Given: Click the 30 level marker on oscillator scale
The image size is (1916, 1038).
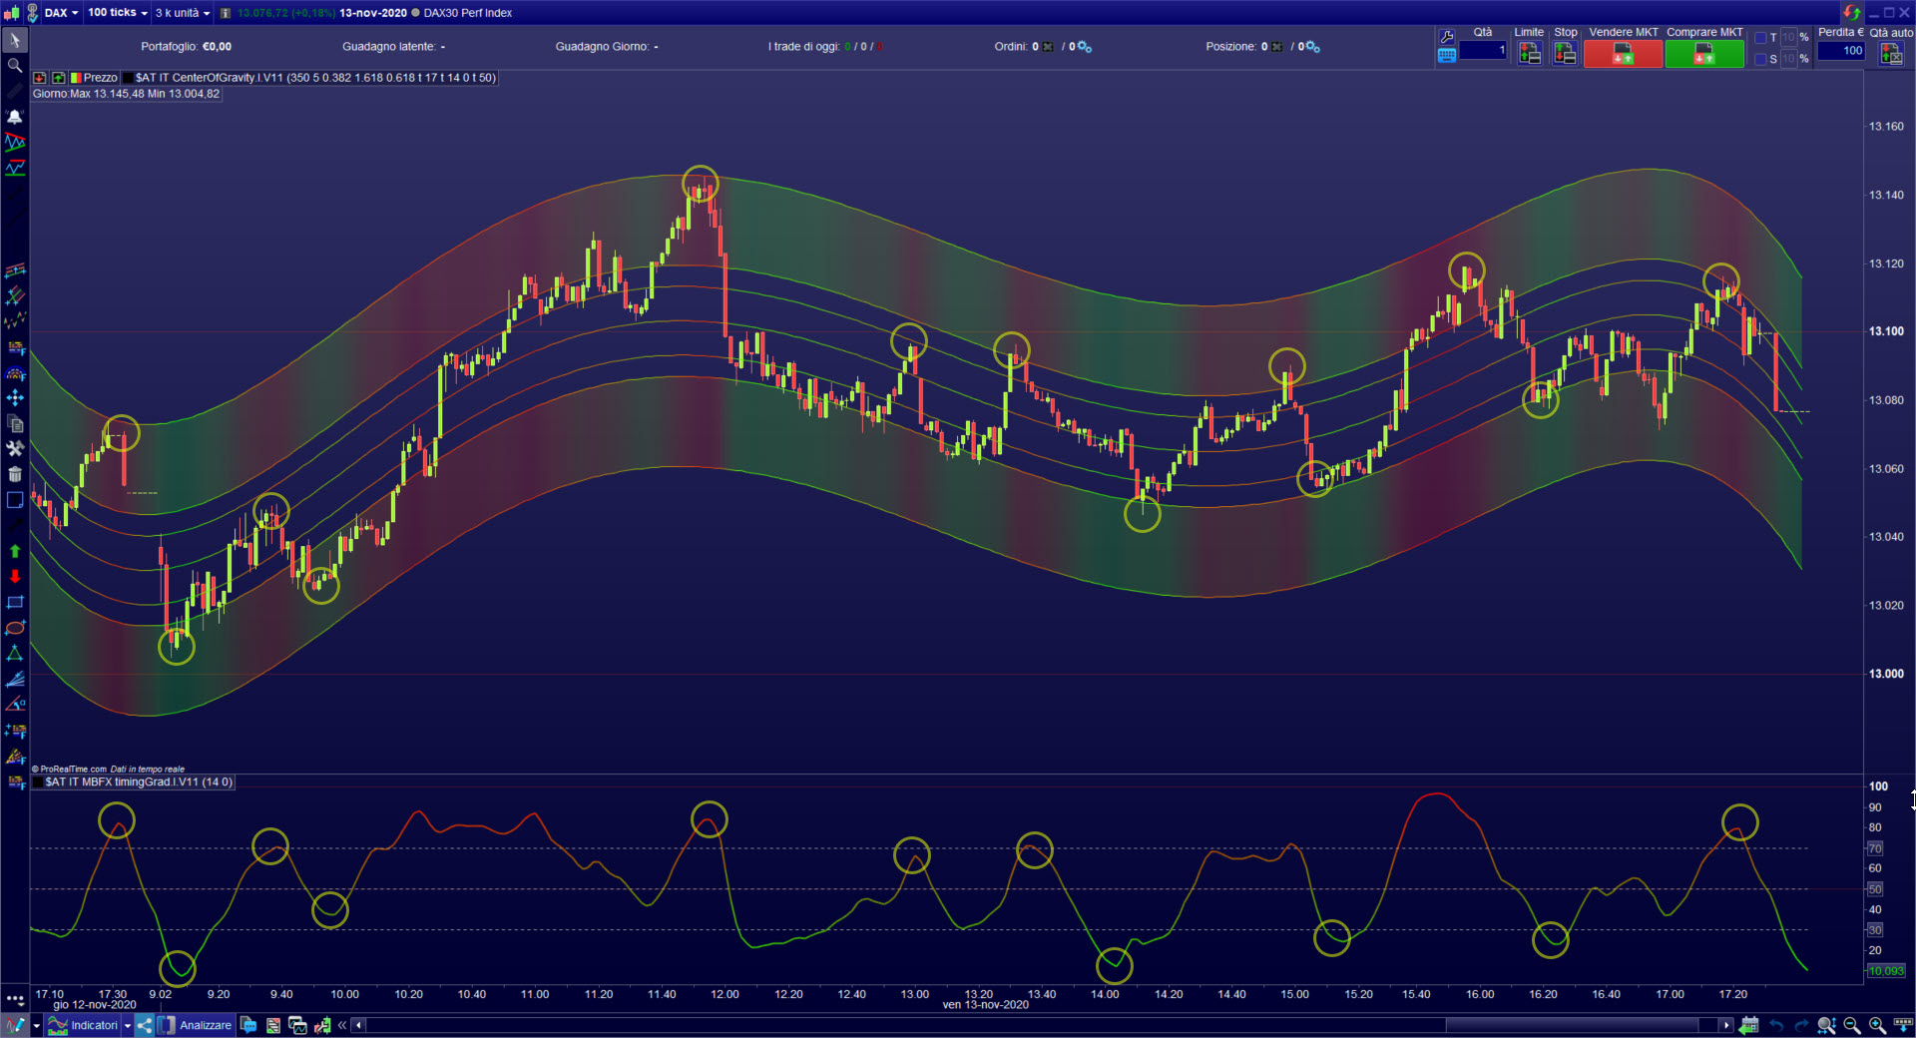Looking at the screenshot, I should [x=1875, y=930].
